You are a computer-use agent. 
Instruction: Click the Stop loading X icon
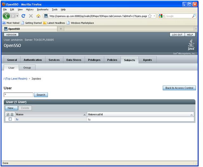click(x=31, y=16)
